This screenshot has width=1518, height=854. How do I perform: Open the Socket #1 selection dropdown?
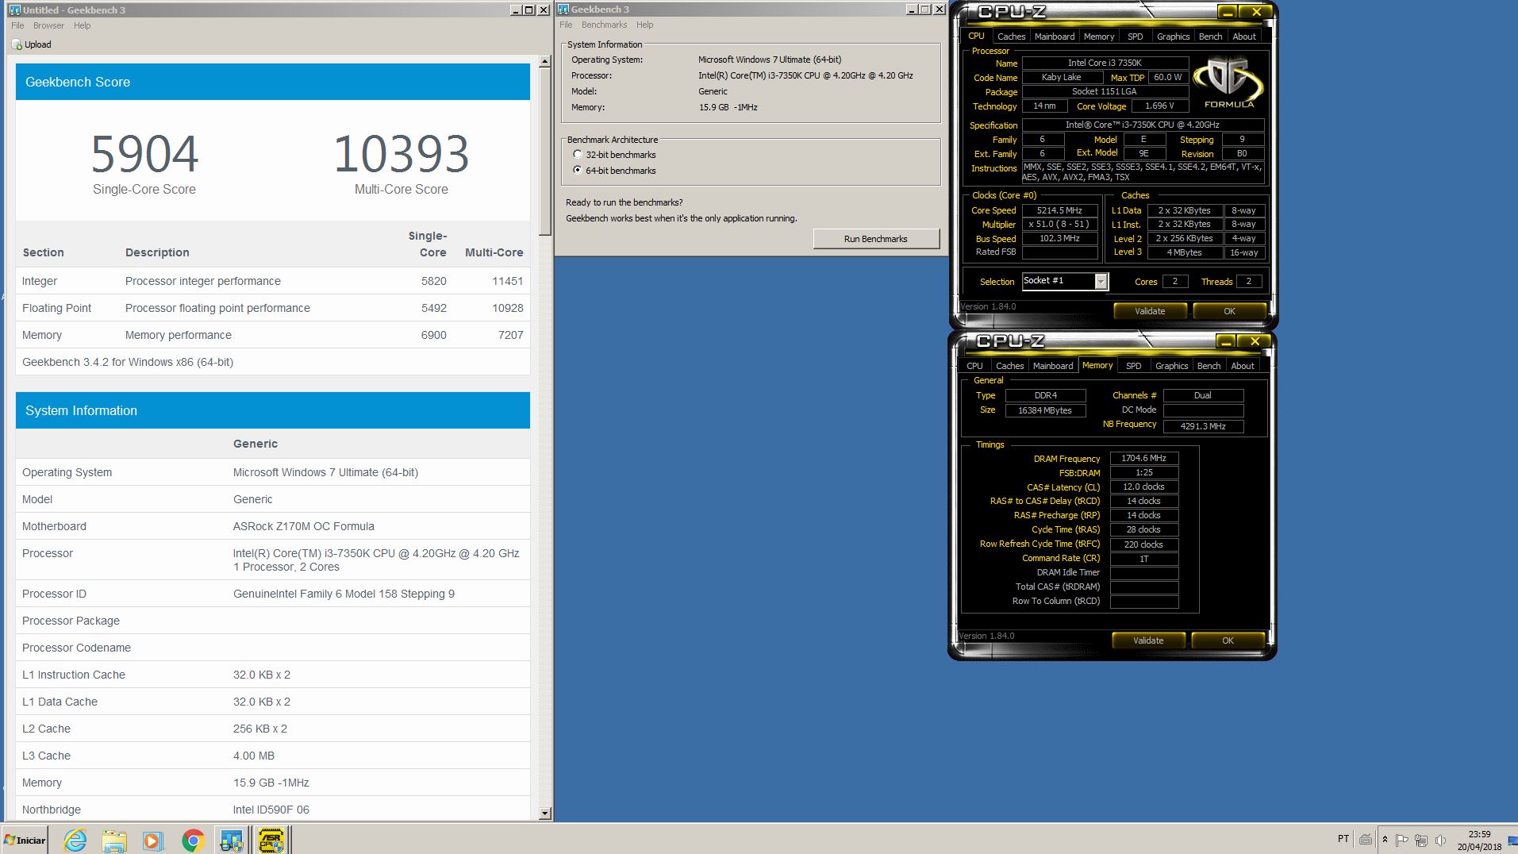1101,281
